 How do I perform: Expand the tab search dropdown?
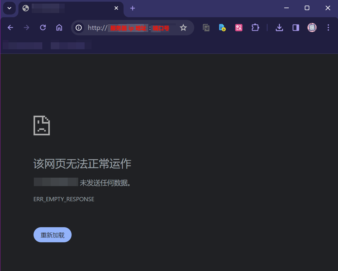pyautogui.click(x=9, y=8)
